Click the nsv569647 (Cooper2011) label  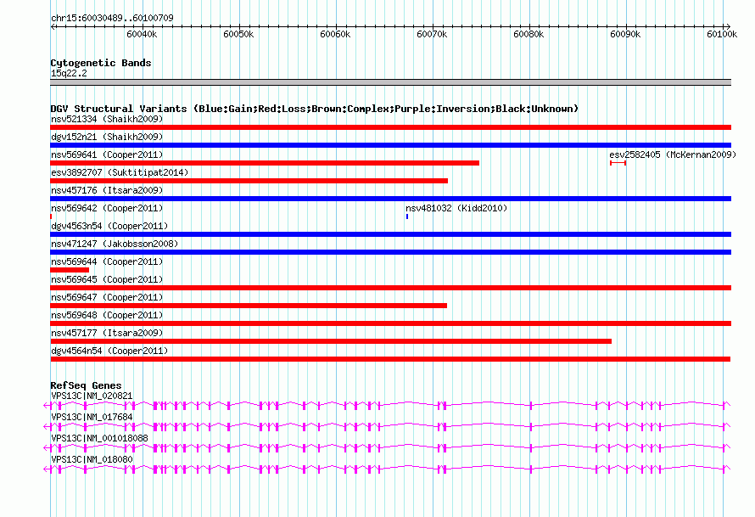107,297
